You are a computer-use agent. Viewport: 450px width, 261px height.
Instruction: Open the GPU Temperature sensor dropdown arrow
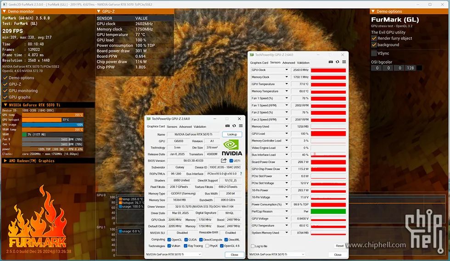coord(287,84)
